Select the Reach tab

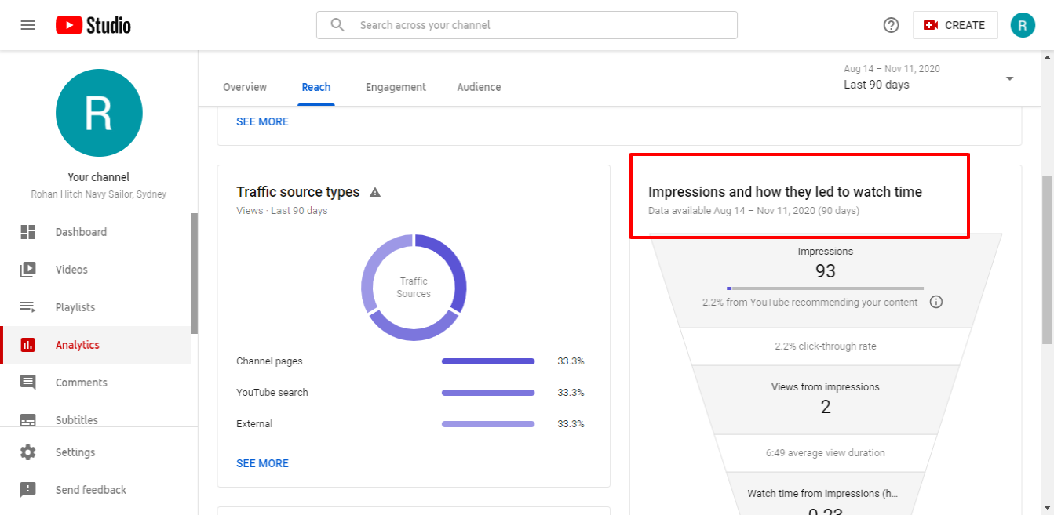316,87
